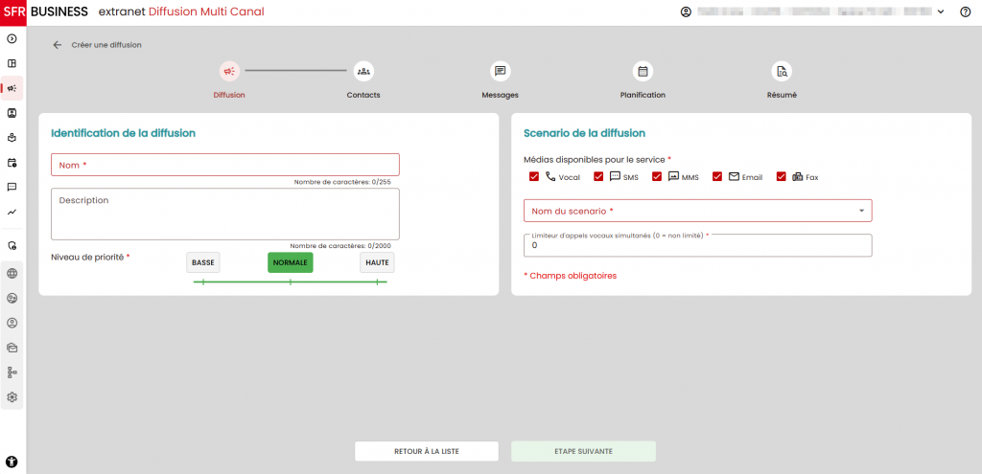Click into the Nom input field

click(225, 165)
